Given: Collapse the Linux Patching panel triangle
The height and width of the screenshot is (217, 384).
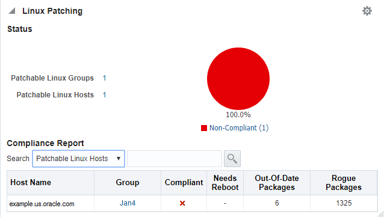Looking at the screenshot, I should pos(12,11).
